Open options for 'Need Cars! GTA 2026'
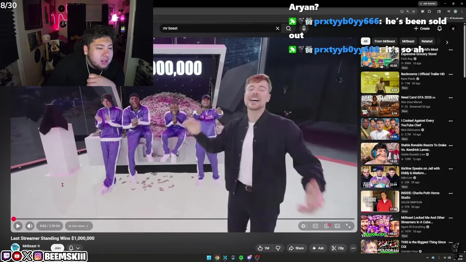This screenshot has height=262, width=466. pyautogui.click(x=451, y=98)
